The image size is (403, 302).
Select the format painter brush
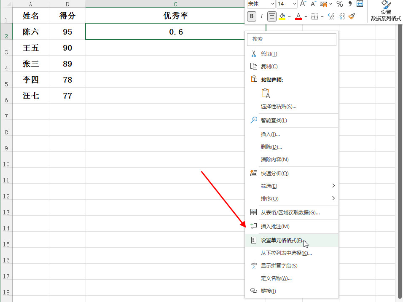click(x=352, y=16)
